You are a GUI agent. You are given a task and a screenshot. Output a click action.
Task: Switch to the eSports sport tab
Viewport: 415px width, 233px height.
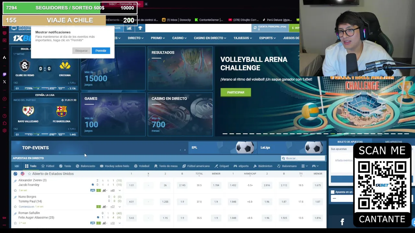tap(241, 166)
